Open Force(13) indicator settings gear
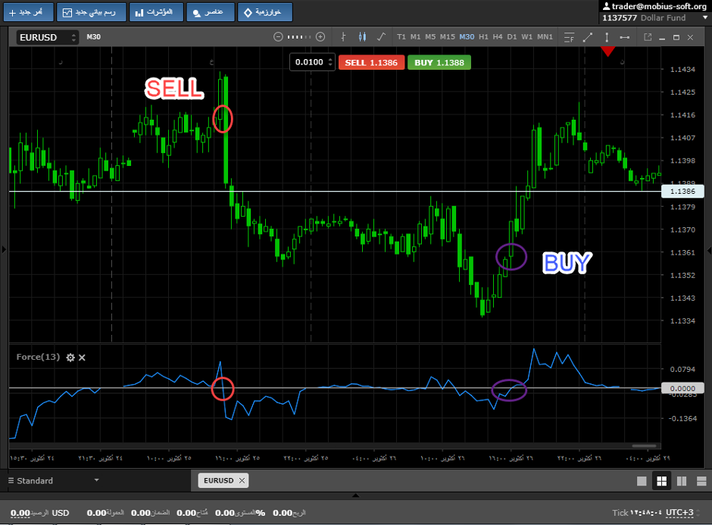Viewport: 712px width, 525px height. tap(70, 358)
